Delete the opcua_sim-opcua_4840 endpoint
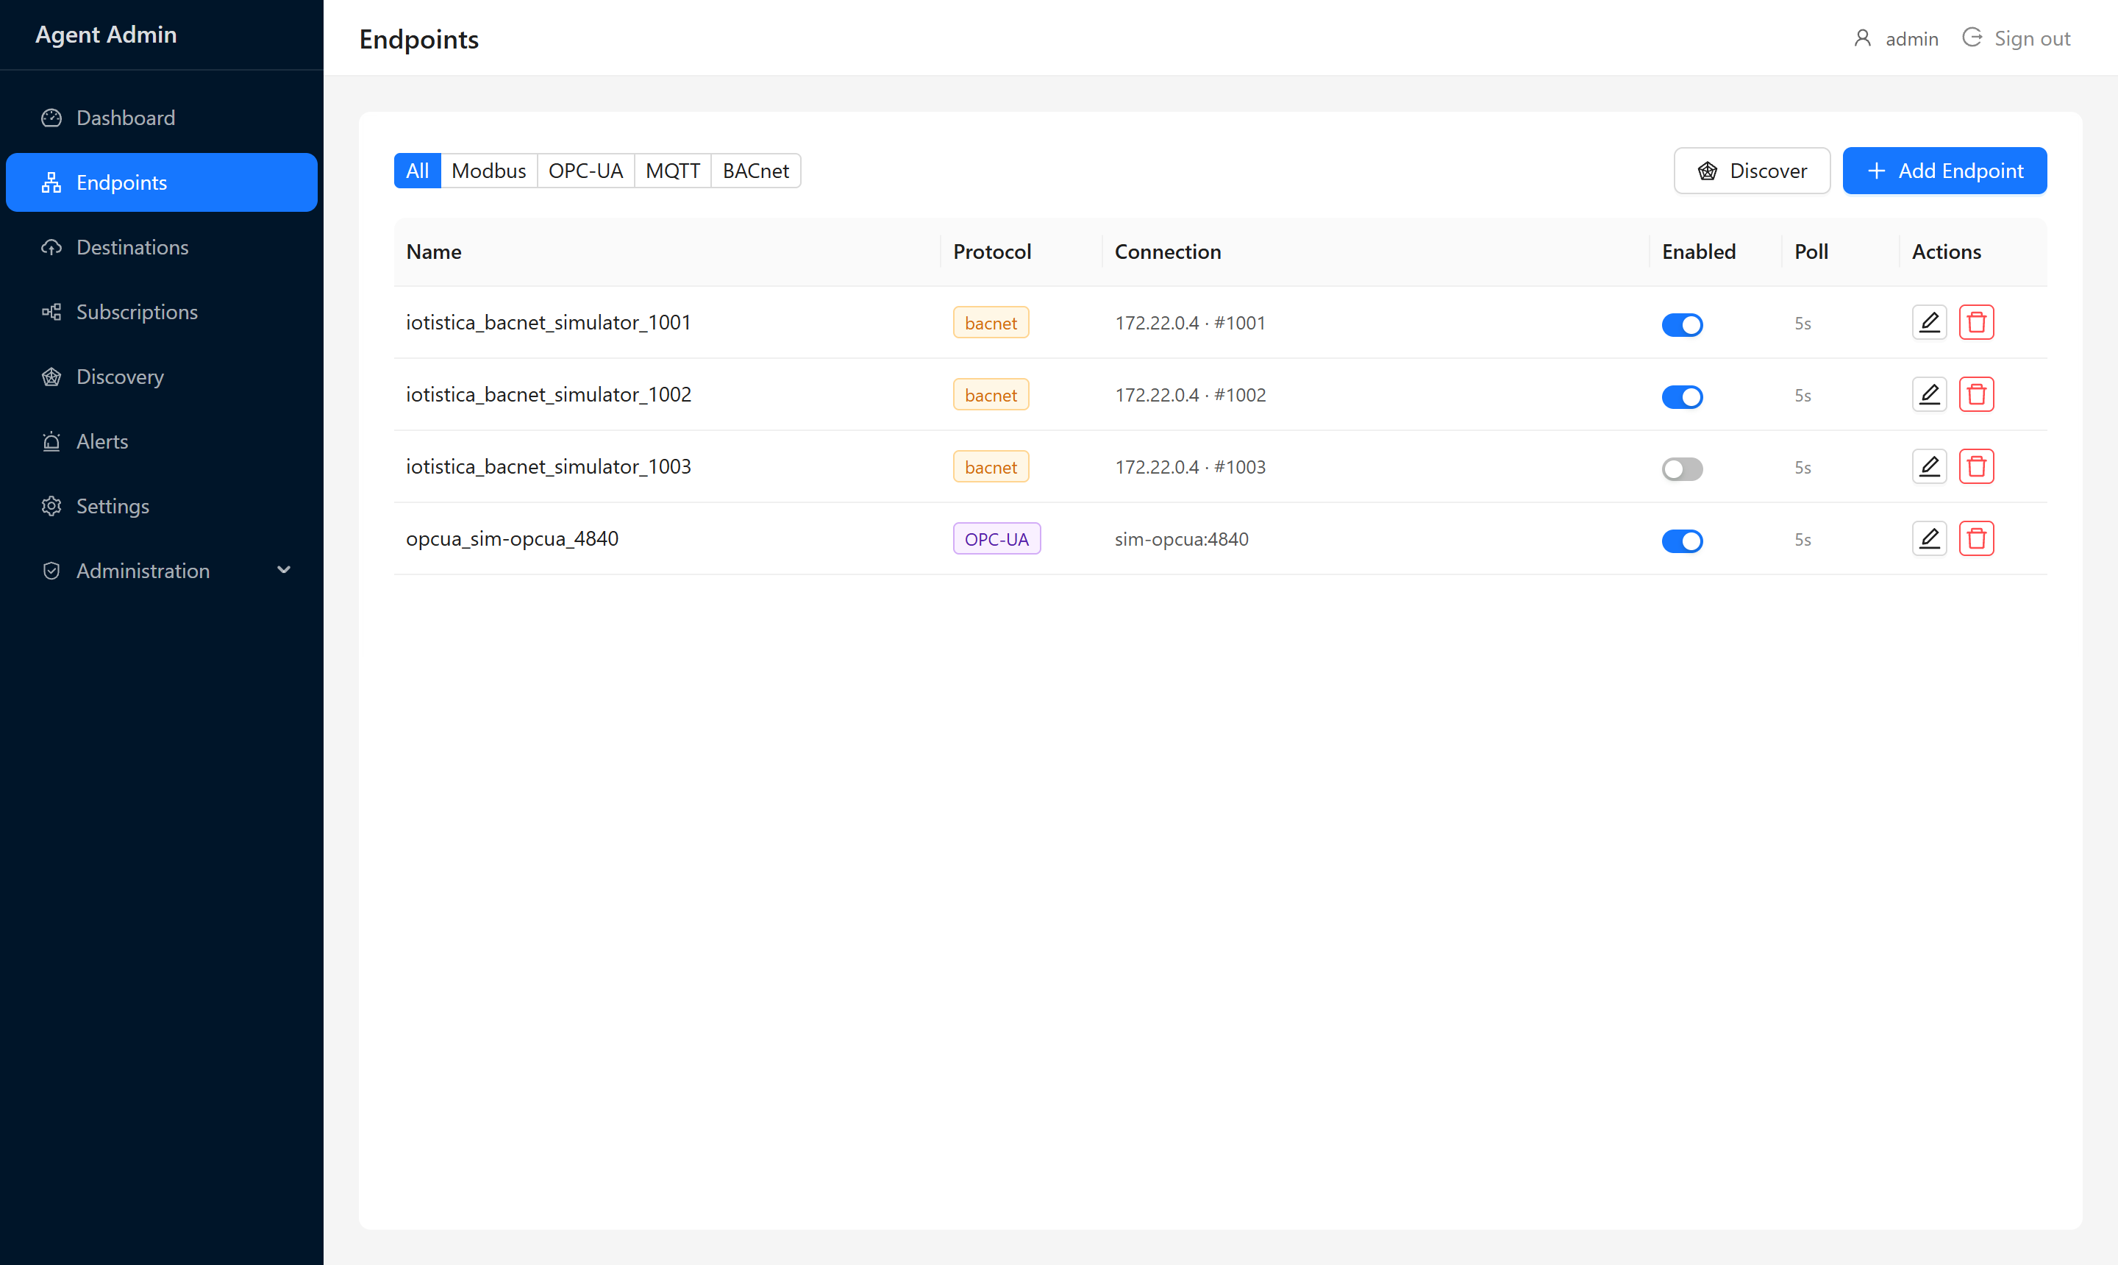This screenshot has width=2118, height=1265. pyautogui.click(x=1975, y=539)
